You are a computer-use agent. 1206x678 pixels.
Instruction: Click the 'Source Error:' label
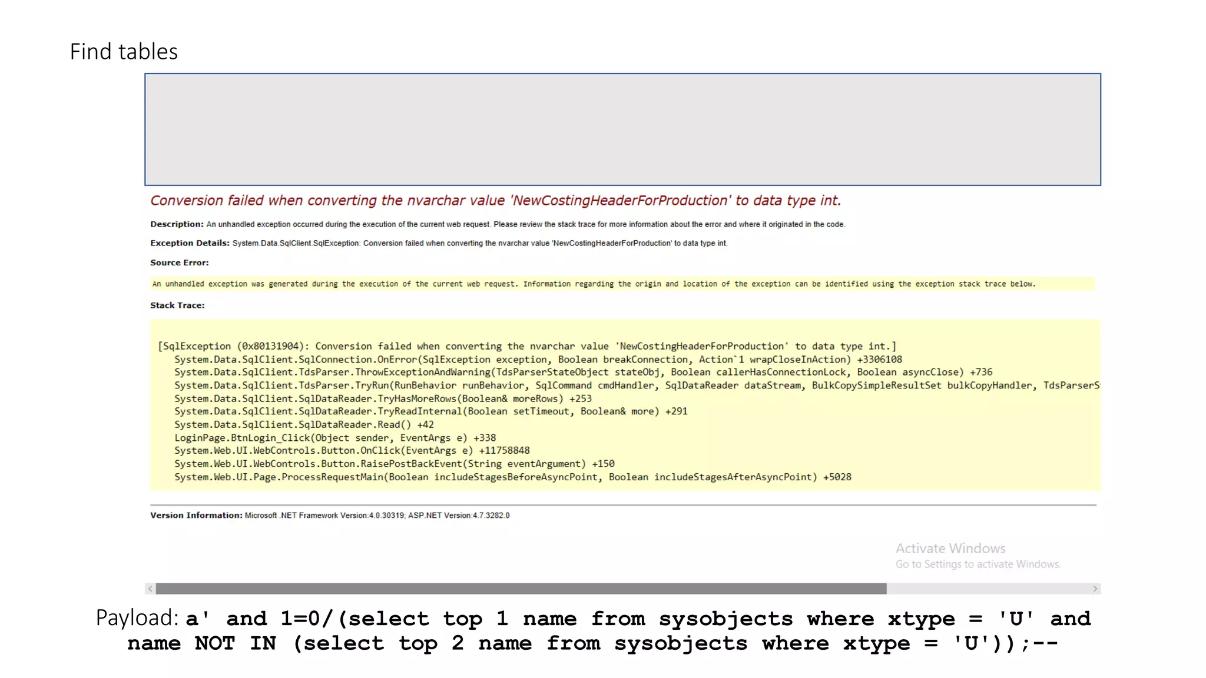coord(180,262)
